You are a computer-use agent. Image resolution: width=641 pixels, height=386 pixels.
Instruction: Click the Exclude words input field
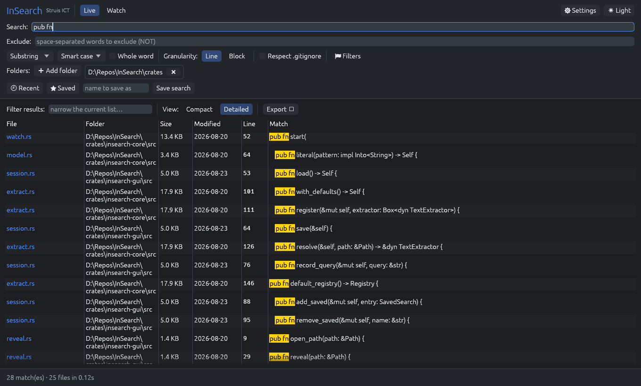(x=335, y=41)
